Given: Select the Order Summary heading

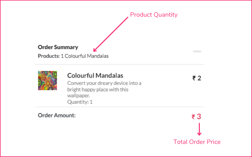Looking at the screenshot, I should [x=58, y=47].
